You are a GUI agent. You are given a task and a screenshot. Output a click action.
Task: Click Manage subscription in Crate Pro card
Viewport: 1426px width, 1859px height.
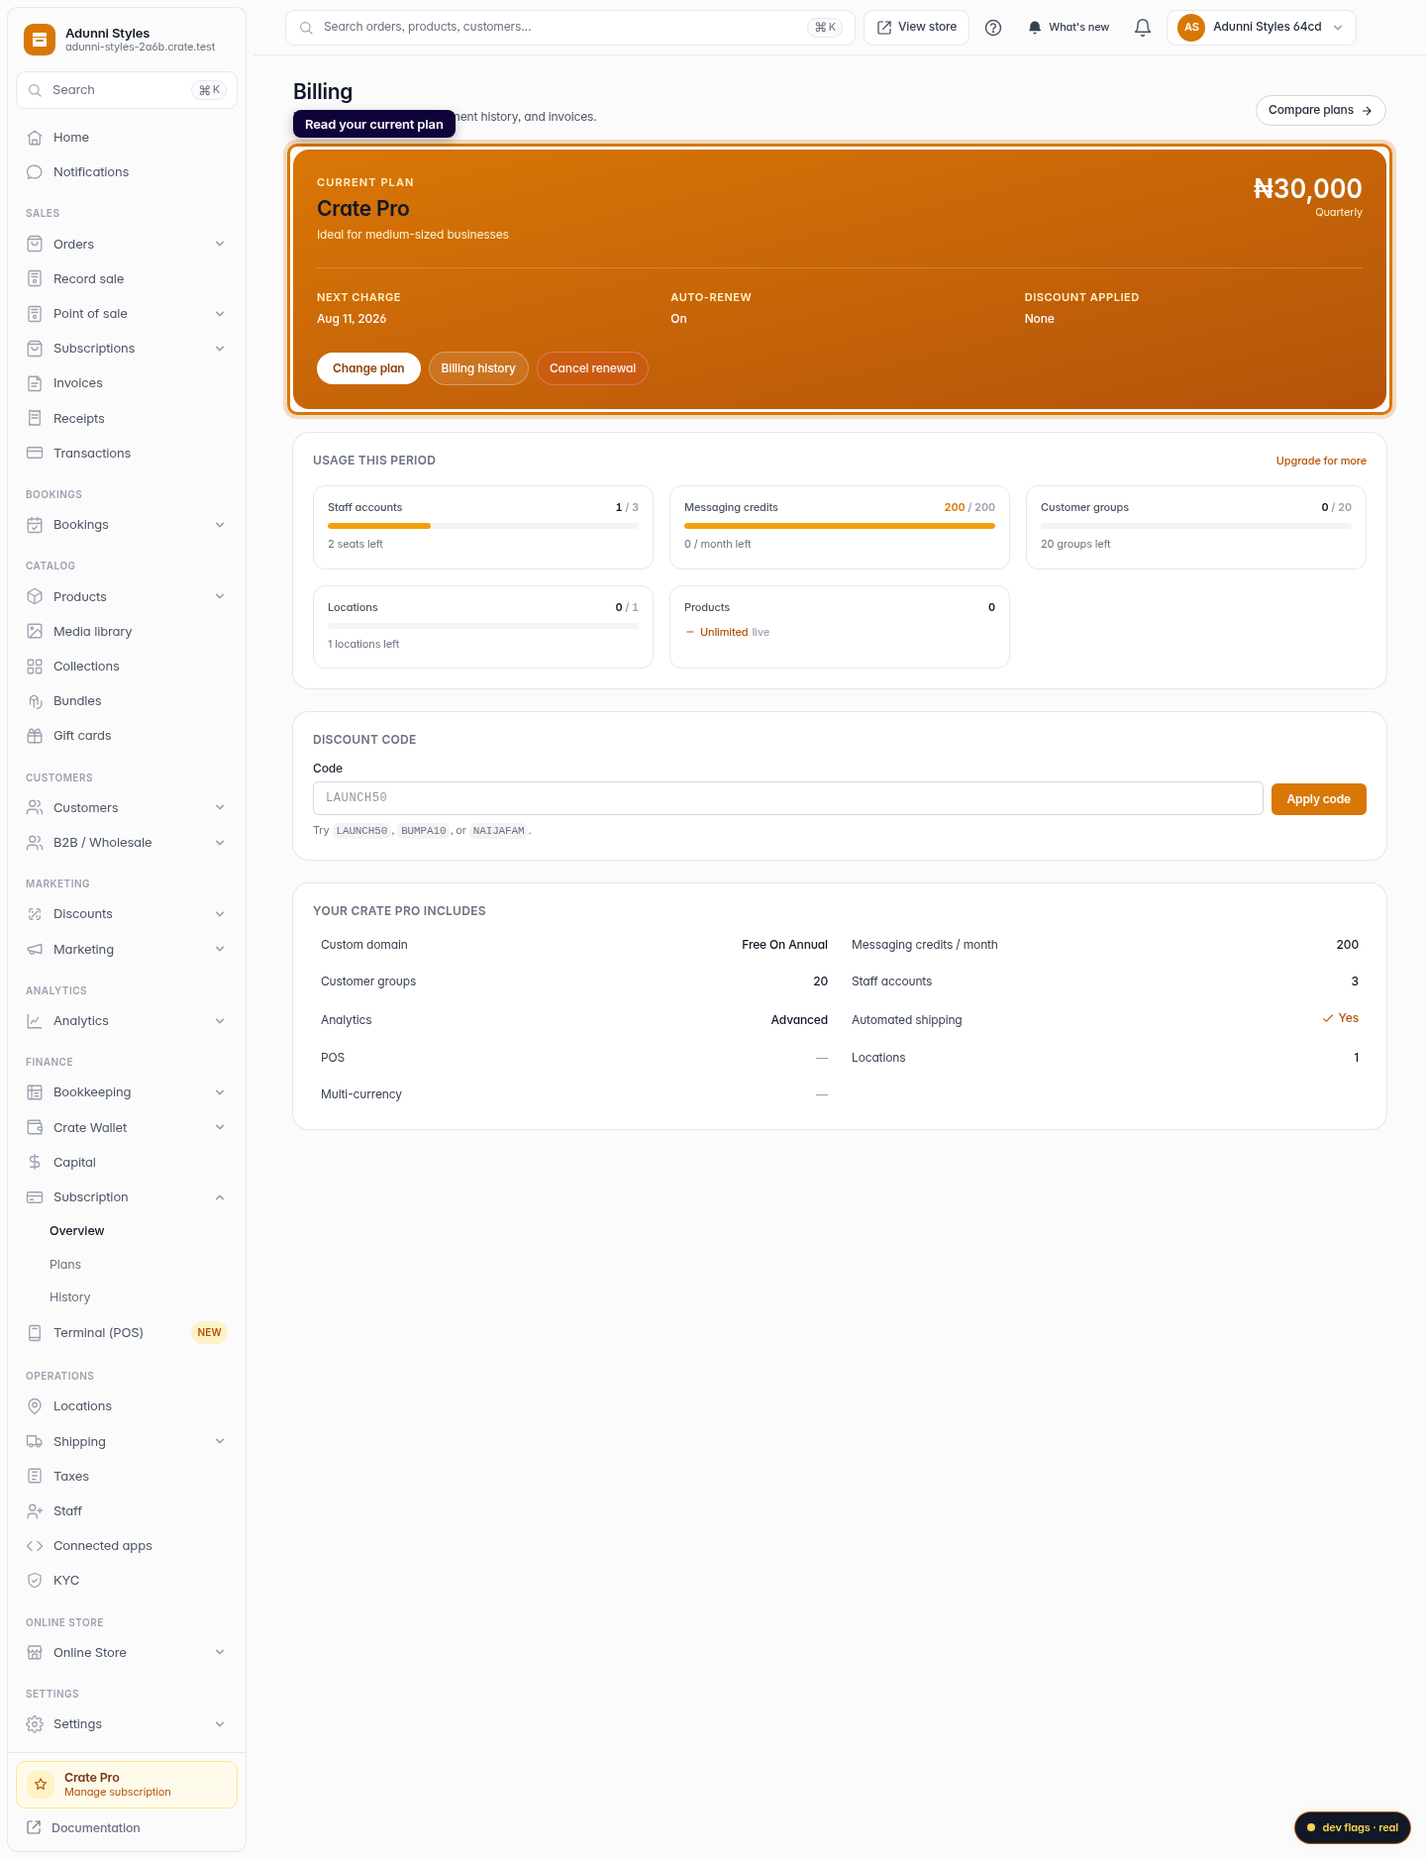[x=118, y=1793]
